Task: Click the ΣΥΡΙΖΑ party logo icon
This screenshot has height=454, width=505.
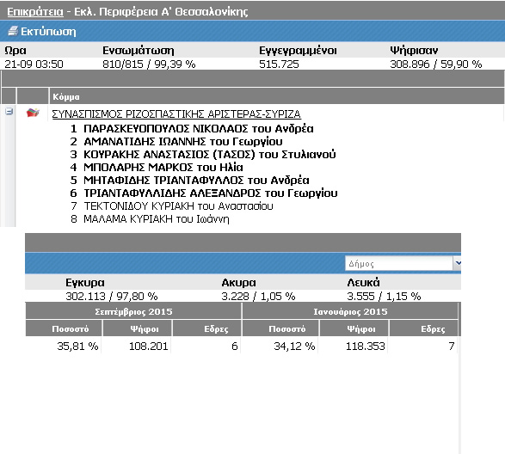Action: click(x=33, y=113)
